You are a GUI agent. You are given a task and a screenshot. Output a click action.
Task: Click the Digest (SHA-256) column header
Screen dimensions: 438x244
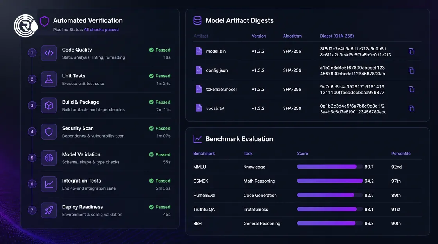(337, 36)
